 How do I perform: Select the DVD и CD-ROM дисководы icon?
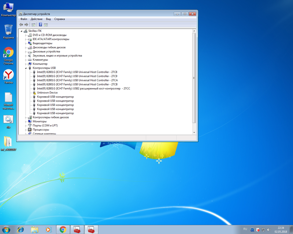click(x=30, y=35)
